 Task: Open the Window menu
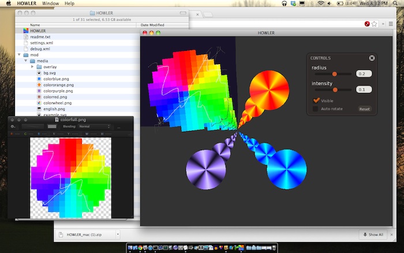pos(50,3)
